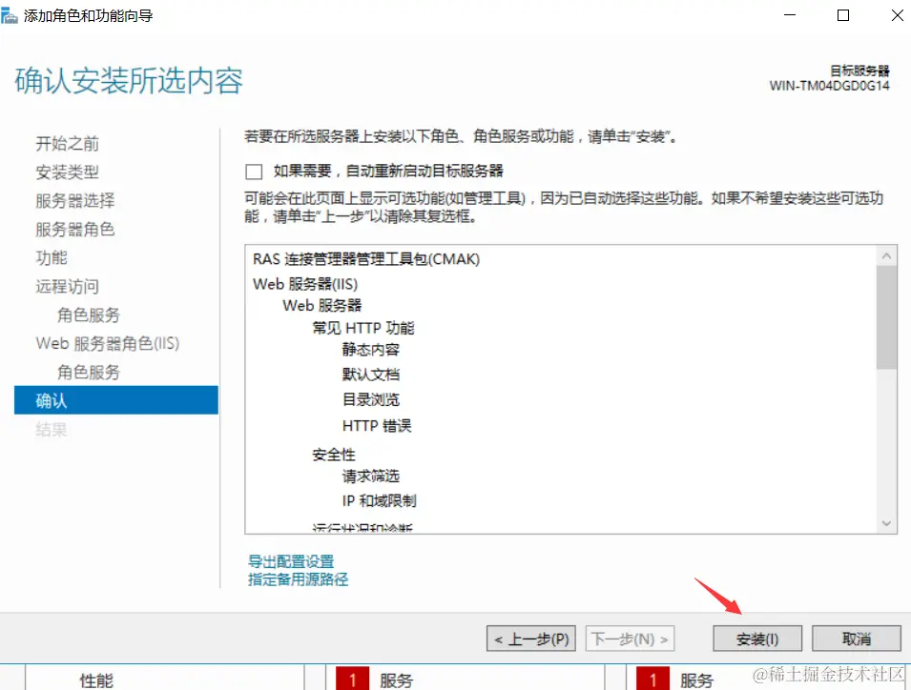
Task: Open the 指定备用源路径 link
Action: [x=298, y=579]
